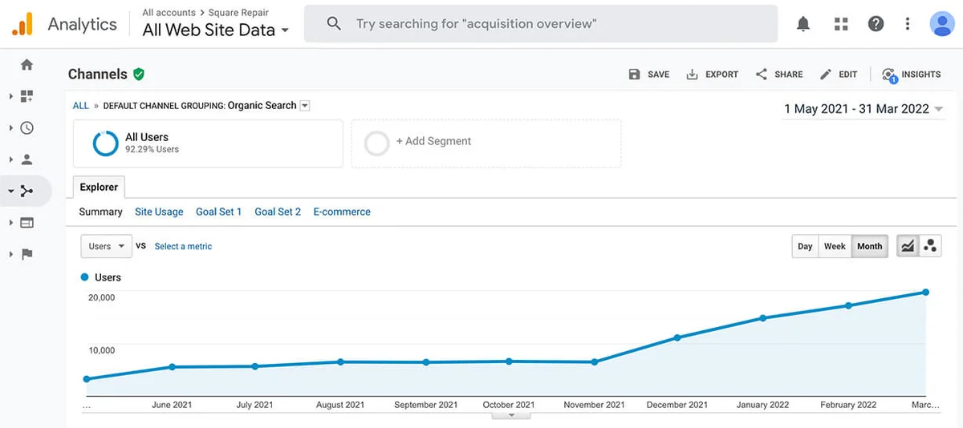This screenshot has height=428, width=963.
Task: Click the Channels report title
Action: coord(97,74)
